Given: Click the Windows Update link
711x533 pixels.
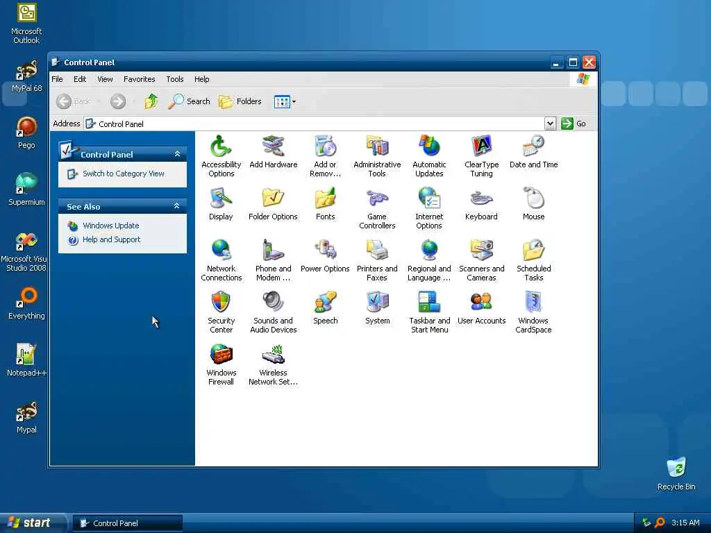Looking at the screenshot, I should [110, 226].
